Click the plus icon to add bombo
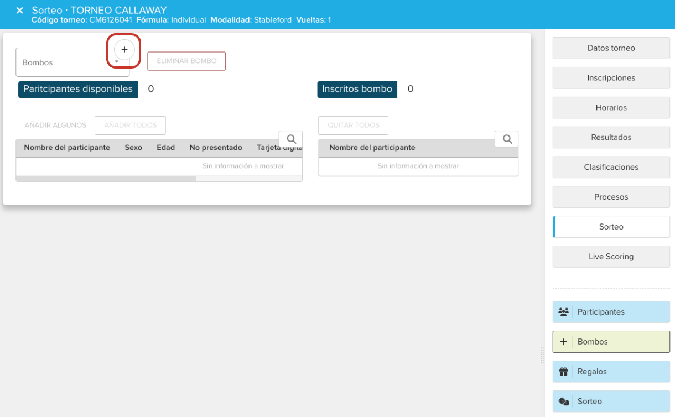This screenshot has height=417, width=675. [124, 49]
